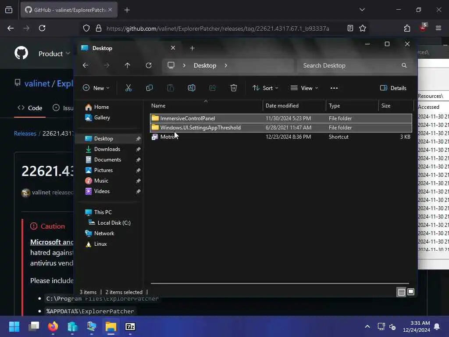Open Firefox list all tabs dropdown
The width and height of the screenshot is (449, 337).
[362, 10]
